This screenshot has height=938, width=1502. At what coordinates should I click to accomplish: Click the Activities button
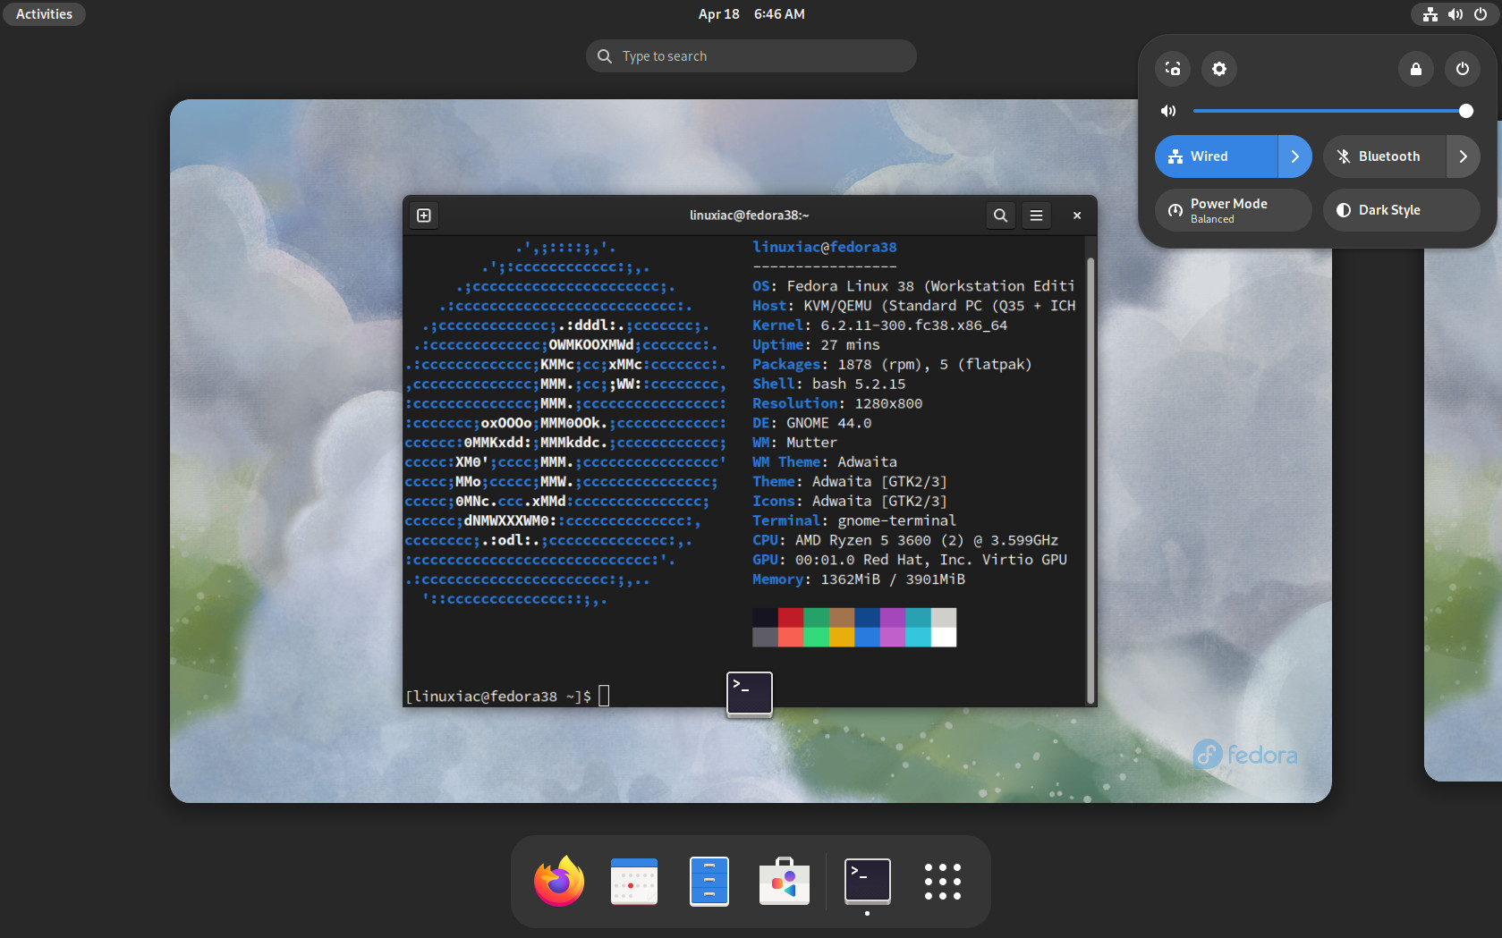pos(44,14)
